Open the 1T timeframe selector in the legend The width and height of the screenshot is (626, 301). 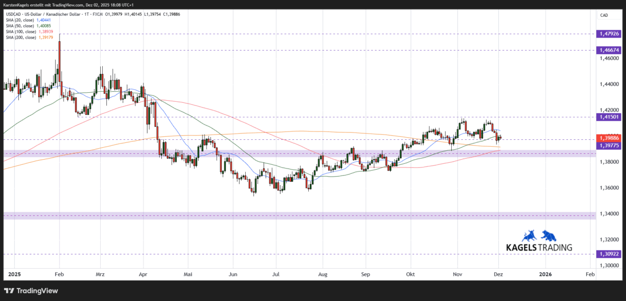click(87, 14)
